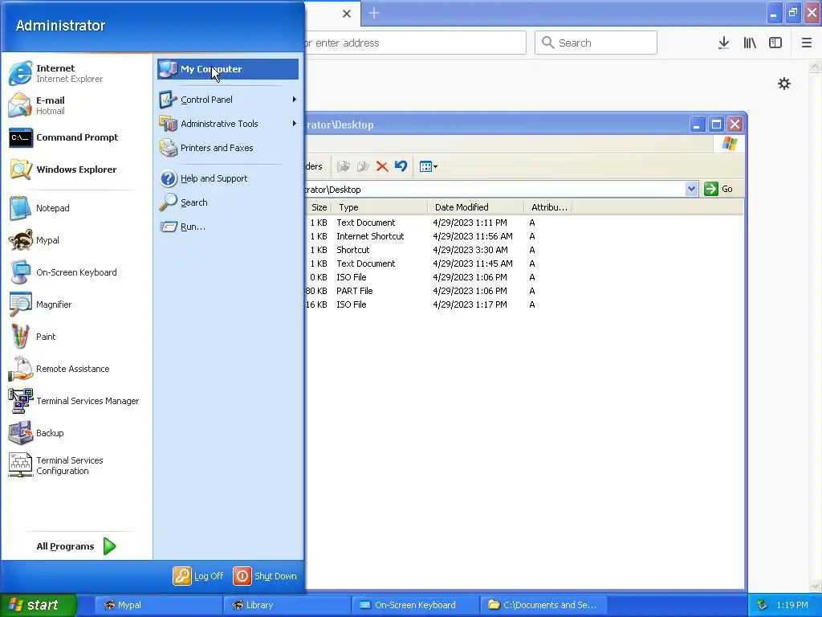Click Shut Down button
The image size is (822, 617).
265,576
